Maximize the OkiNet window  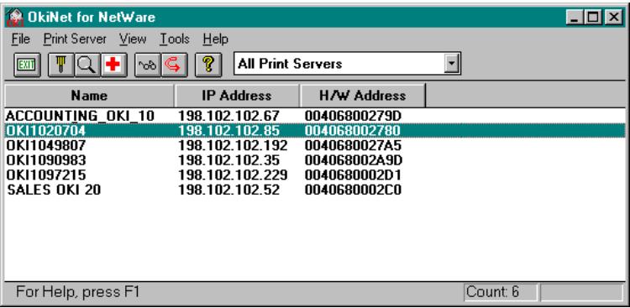point(593,17)
